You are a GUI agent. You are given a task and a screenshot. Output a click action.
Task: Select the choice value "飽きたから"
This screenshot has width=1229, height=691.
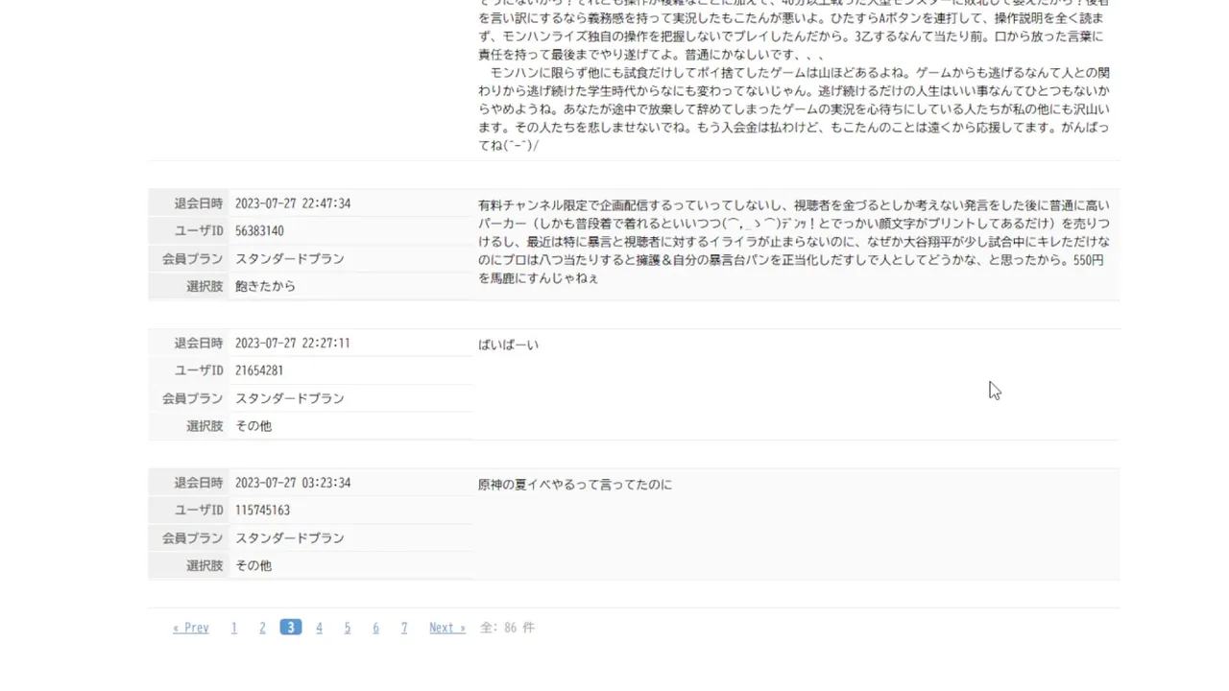[x=265, y=286]
